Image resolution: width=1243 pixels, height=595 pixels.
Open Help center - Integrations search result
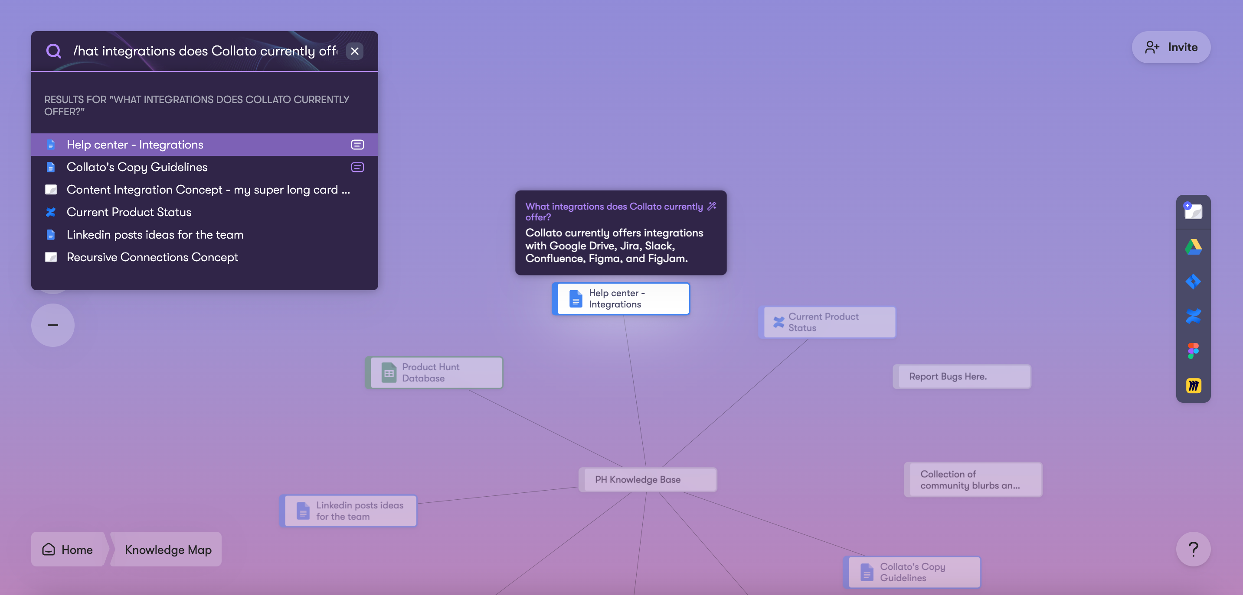click(x=135, y=145)
